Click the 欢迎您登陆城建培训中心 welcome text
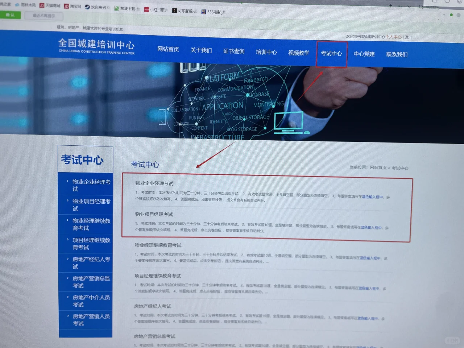This screenshot has height=348, width=464. pos(365,37)
